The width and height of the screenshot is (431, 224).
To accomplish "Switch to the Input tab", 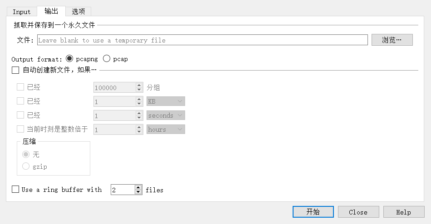I will tap(21, 12).
